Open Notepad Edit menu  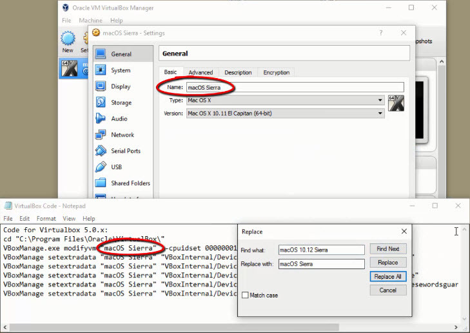pyautogui.click(x=24, y=218)
